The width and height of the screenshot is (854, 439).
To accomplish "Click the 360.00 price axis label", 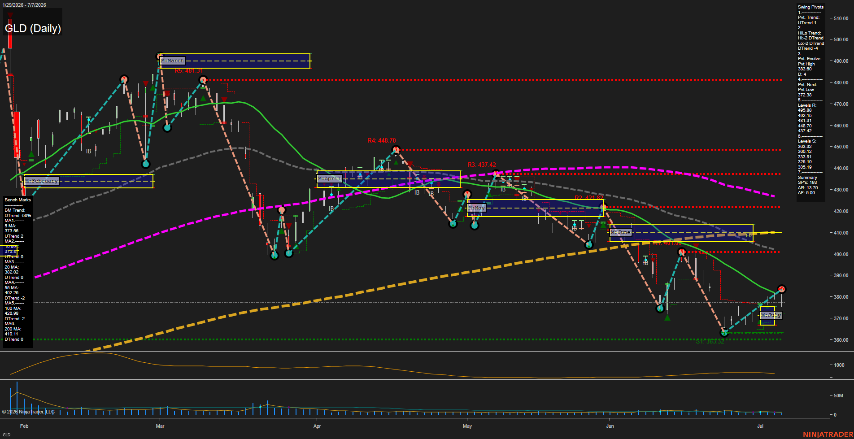I will pyautogui.click(x=841, y=340).
